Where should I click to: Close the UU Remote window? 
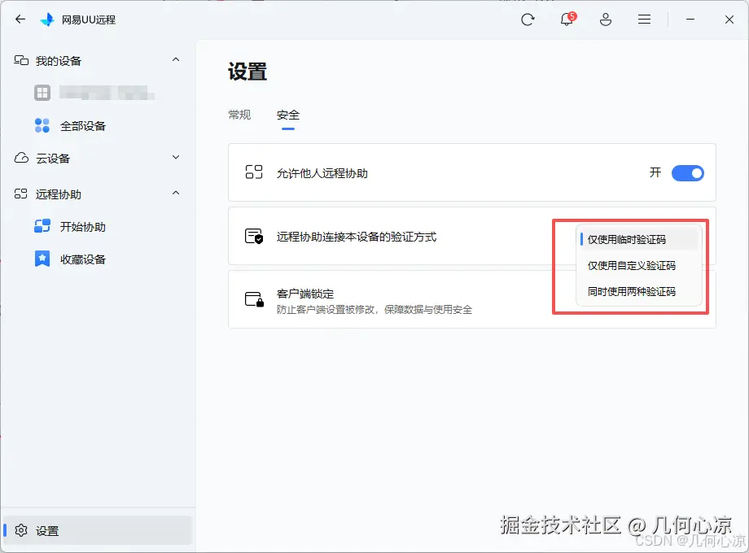(x=729, y=20)
